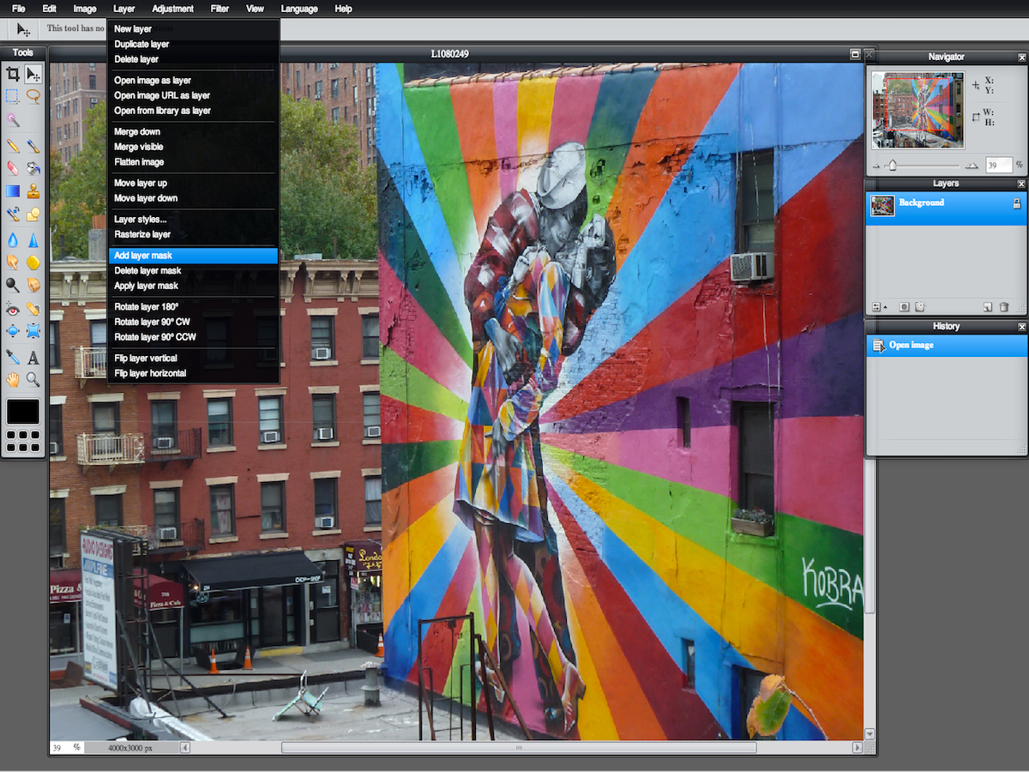Select the Pencil tool

pyautogui.click(x=13, y=146)
